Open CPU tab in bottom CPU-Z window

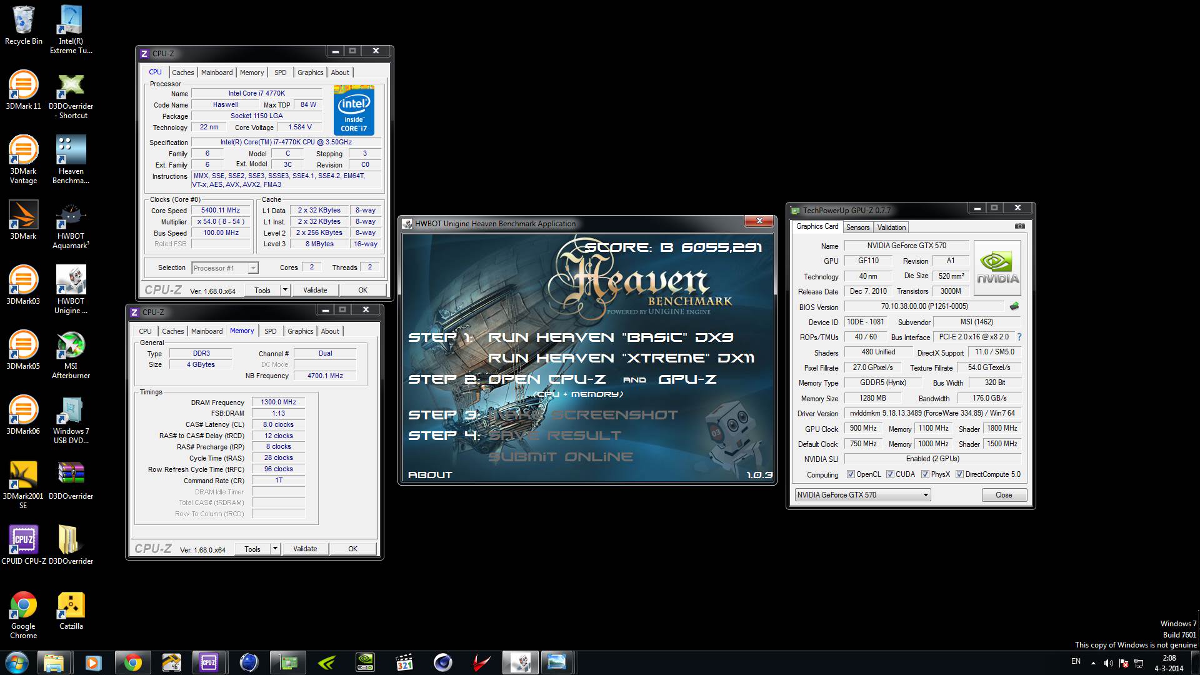(x=145, y=331)
